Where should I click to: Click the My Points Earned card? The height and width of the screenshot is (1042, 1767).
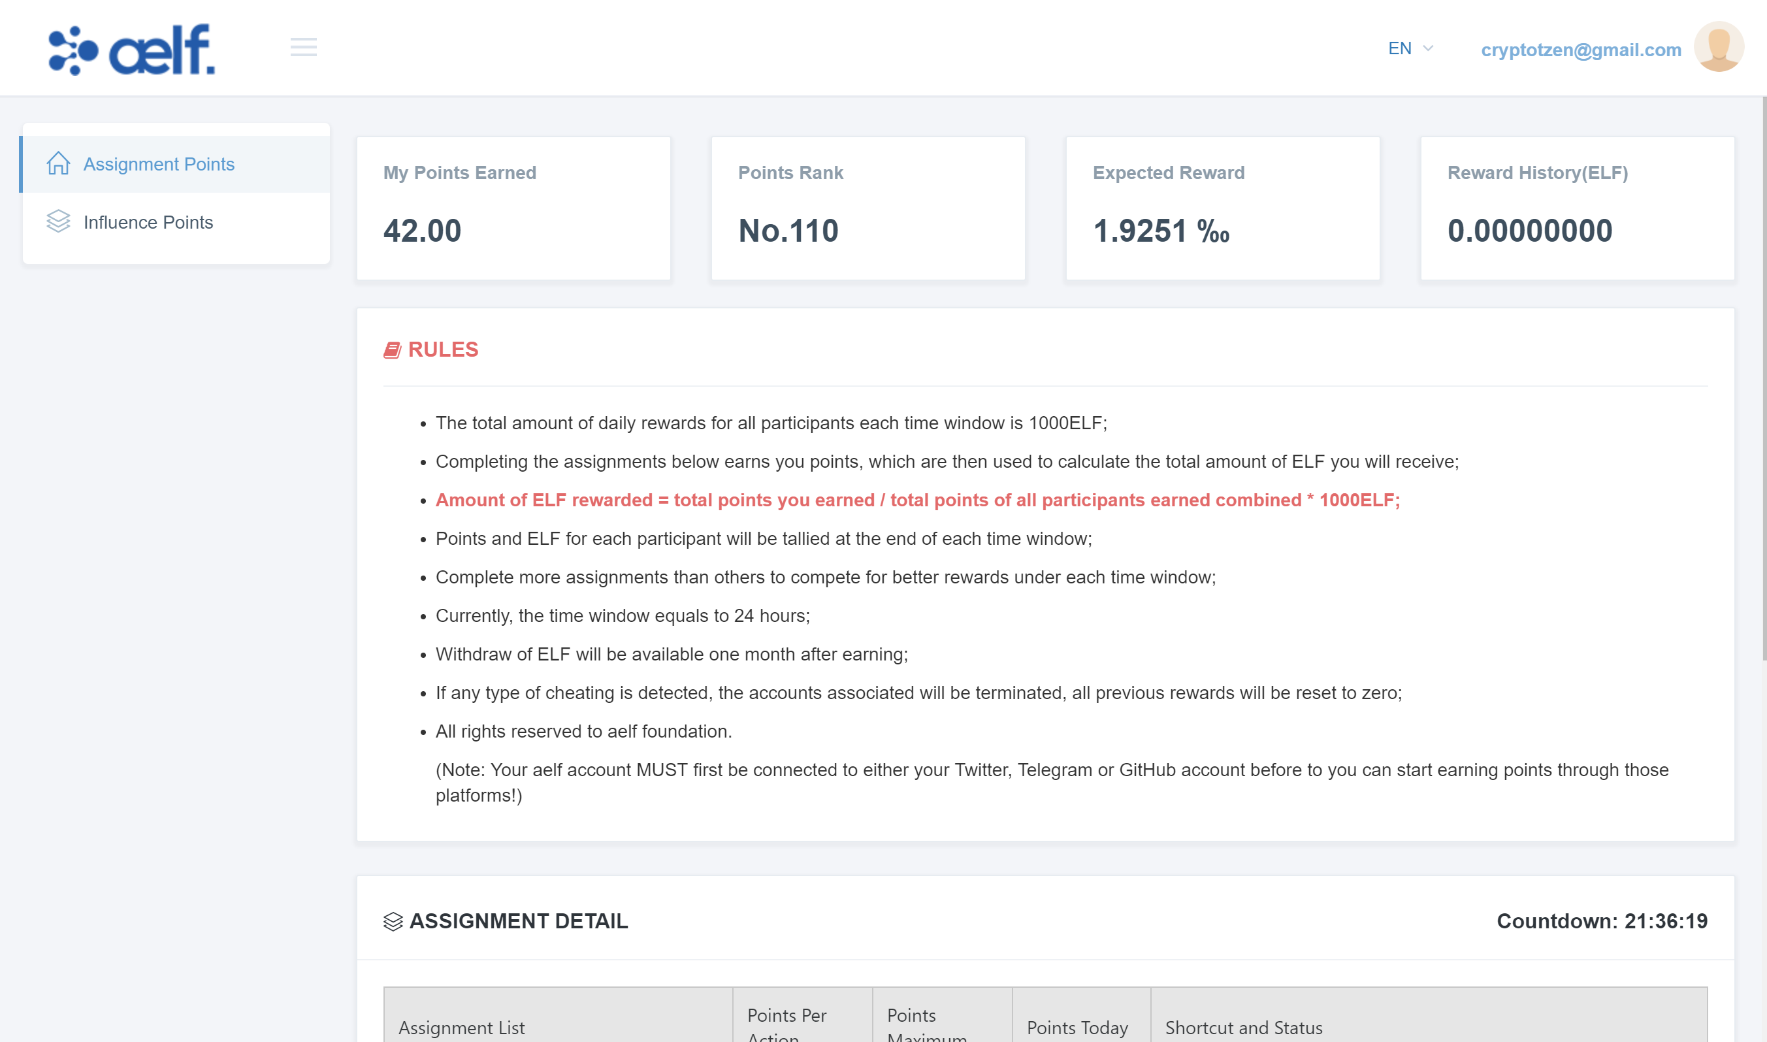(513, 208)
